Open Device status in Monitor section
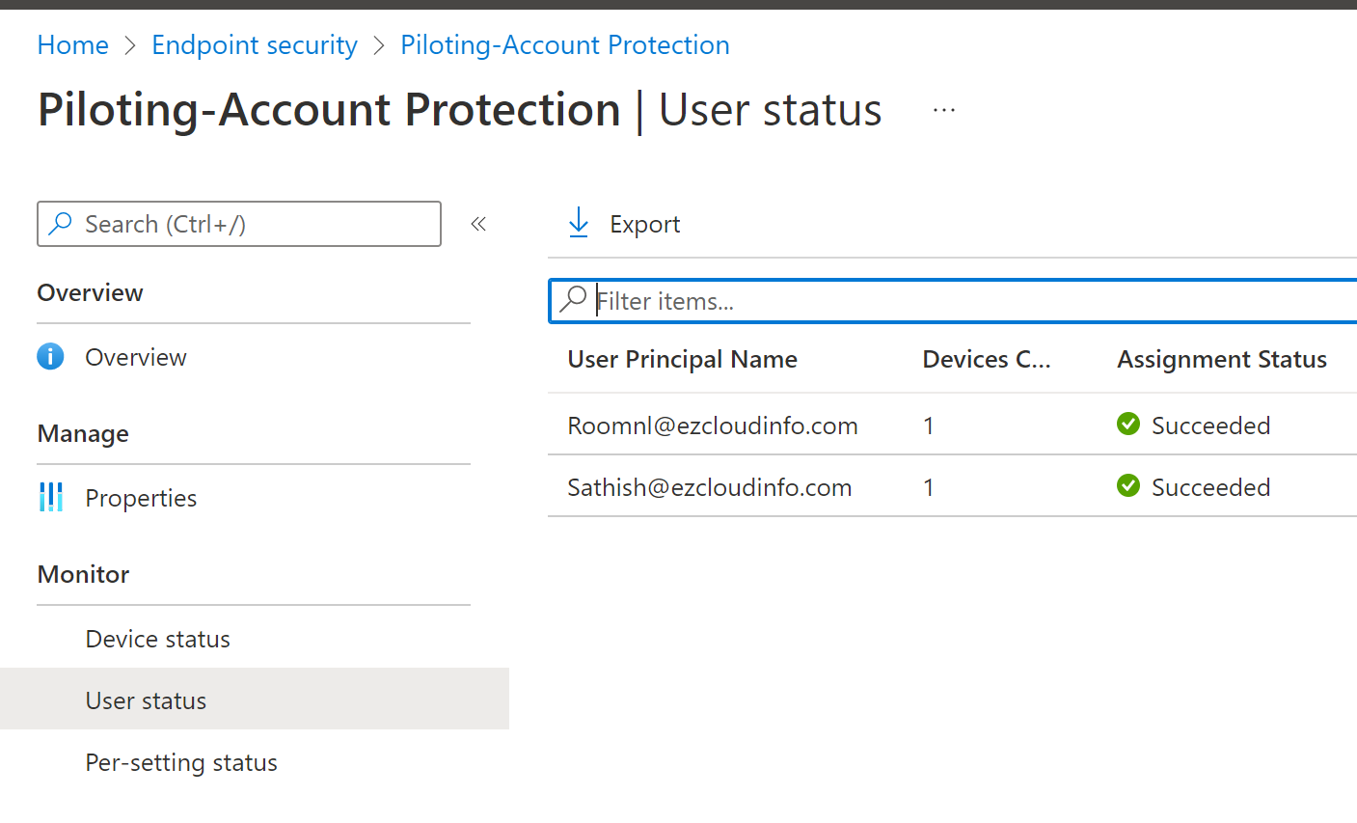Image resolution: width=1357 pixels, height=823 pixels. [157, 639]
